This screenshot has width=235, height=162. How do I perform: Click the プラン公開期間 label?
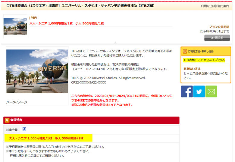click(219, 27)
